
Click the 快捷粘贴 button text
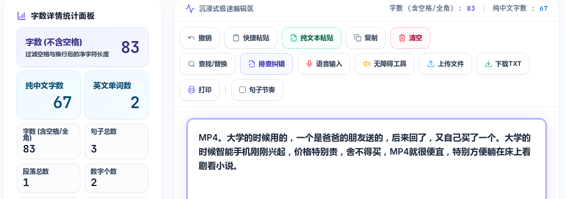256,38
